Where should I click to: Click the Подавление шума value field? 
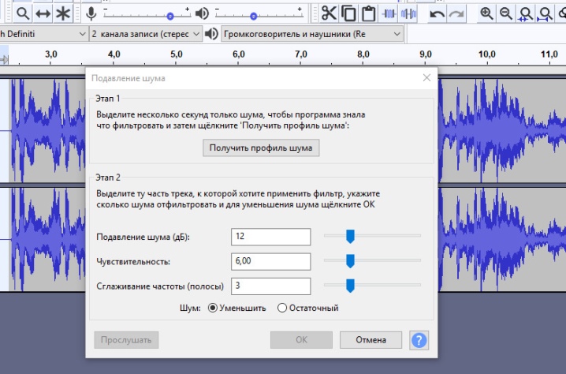pos(270,237)
